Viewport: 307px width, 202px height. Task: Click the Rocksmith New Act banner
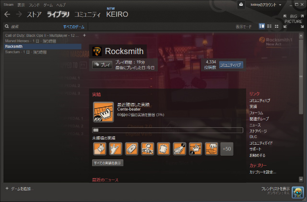(276, 42)
